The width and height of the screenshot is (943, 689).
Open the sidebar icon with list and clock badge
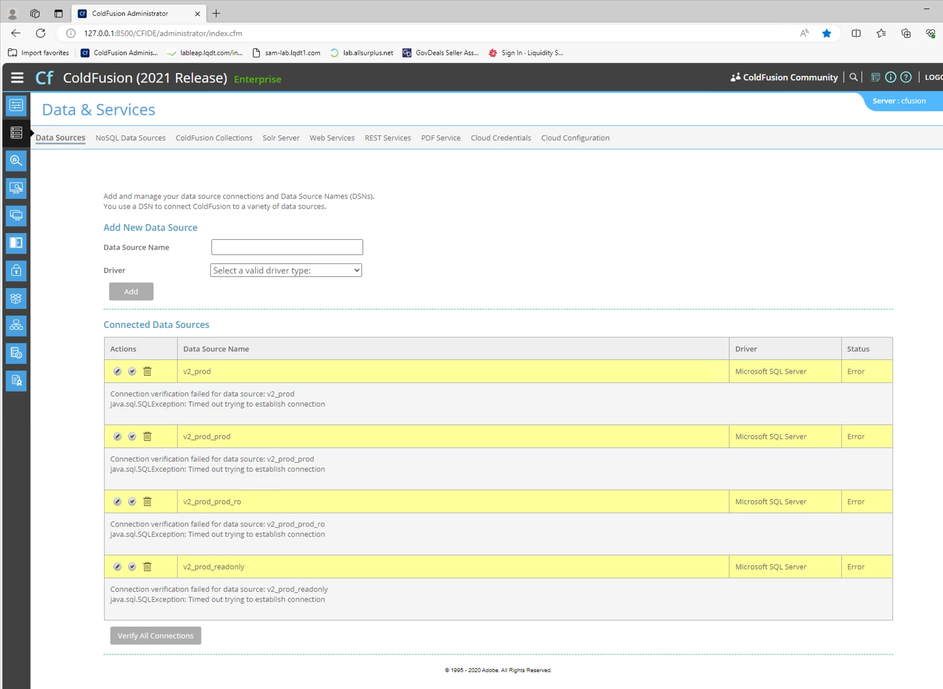(x=16, y=353)
